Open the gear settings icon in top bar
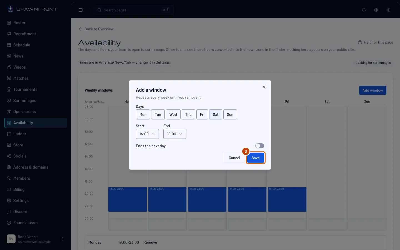 [x=376, y=10]
